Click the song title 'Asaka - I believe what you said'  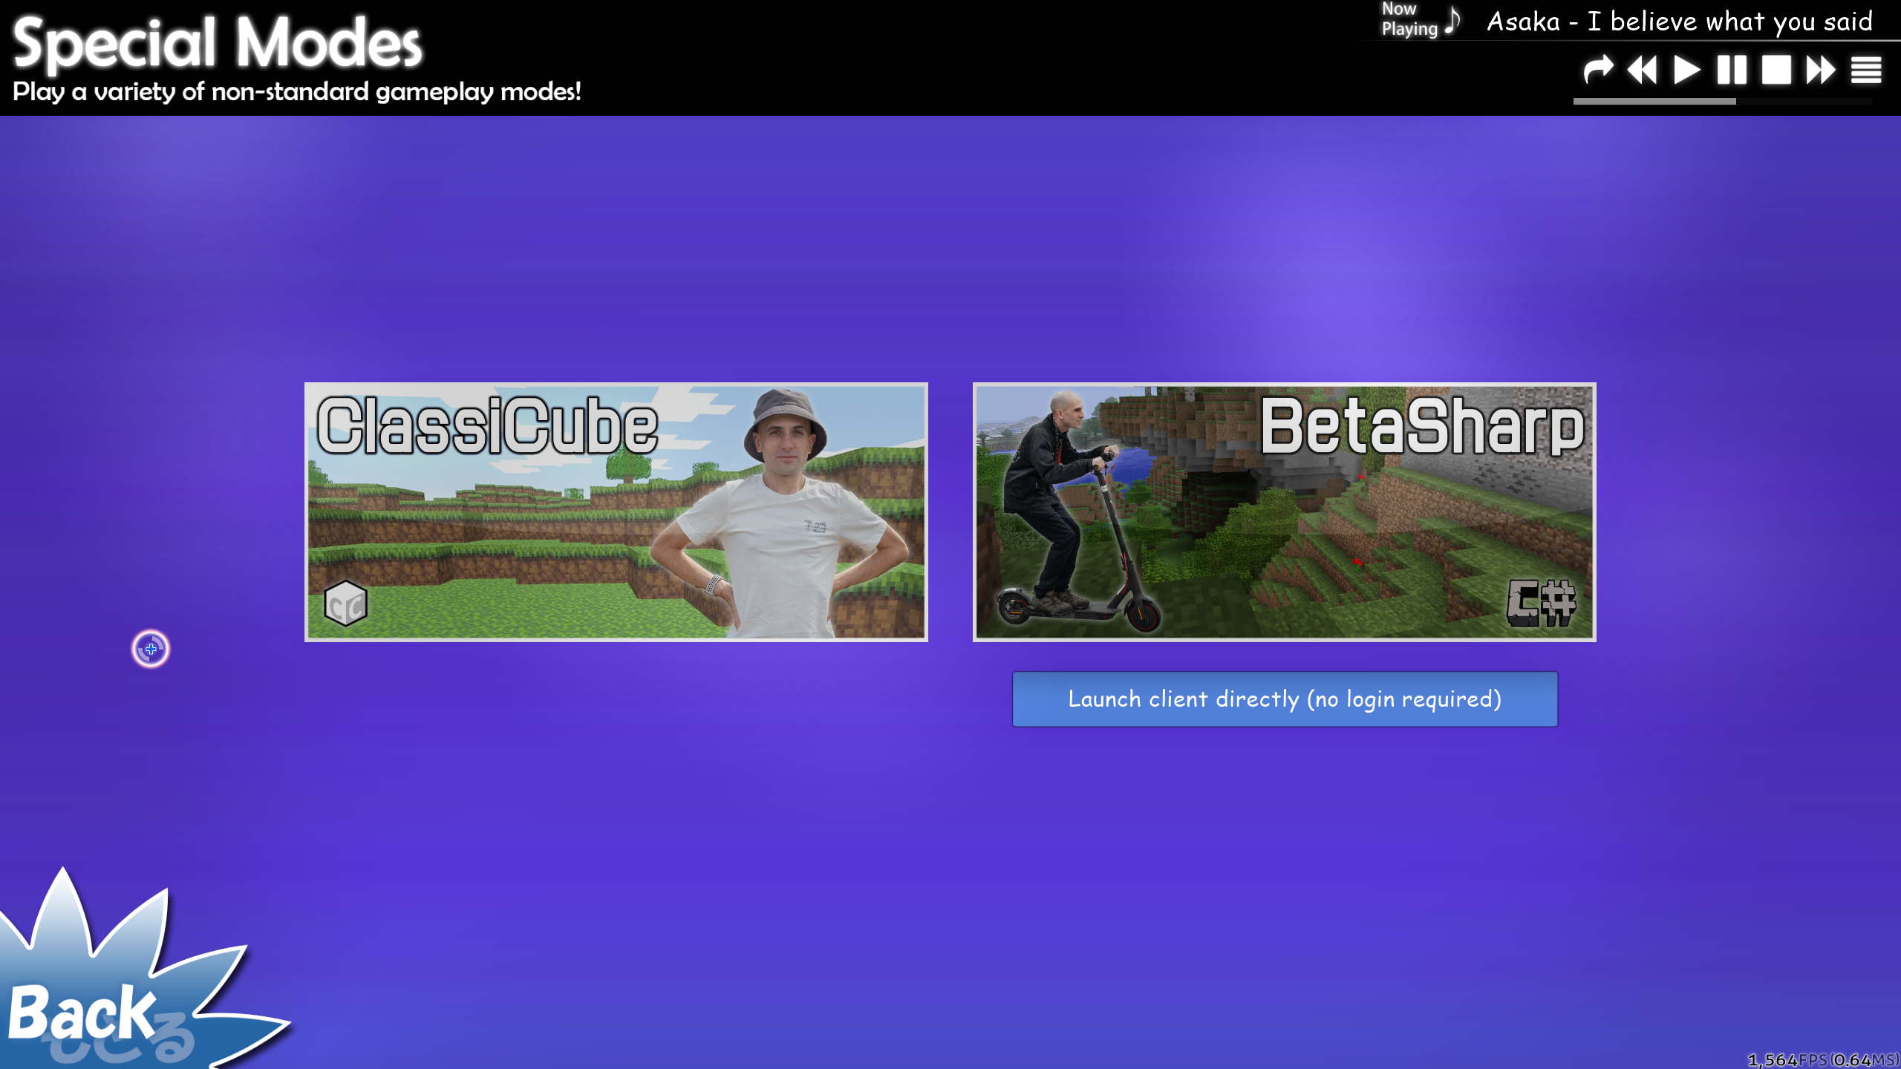tap(1680, 22)
